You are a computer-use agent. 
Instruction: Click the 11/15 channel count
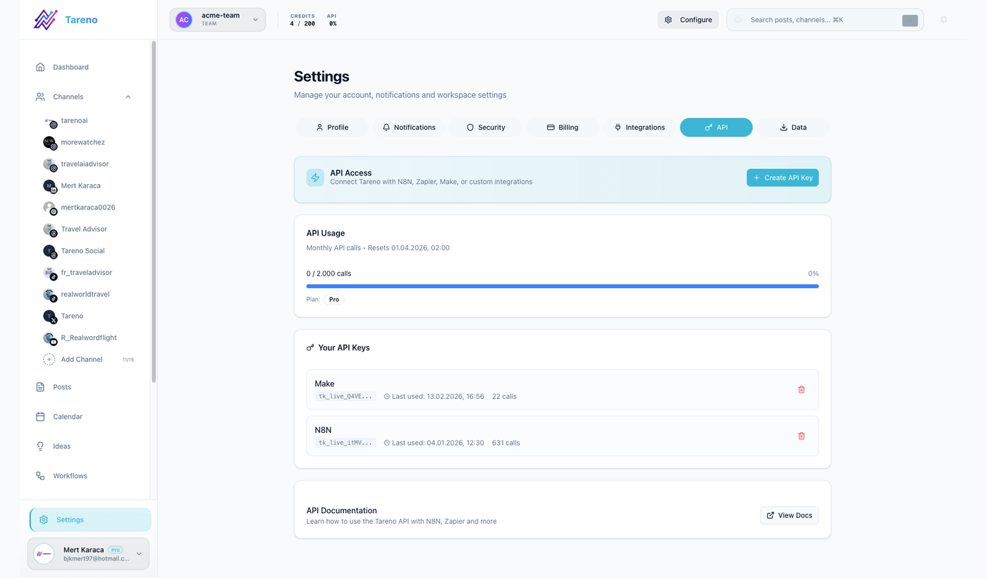[x=128, y=359]
